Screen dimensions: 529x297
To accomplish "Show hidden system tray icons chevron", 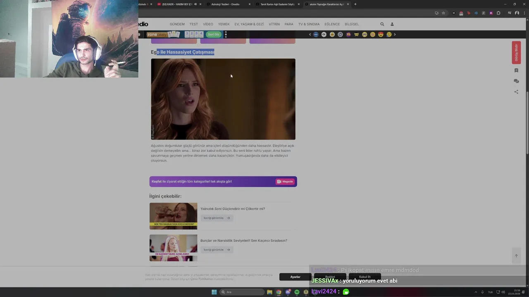I will (476, 292).
